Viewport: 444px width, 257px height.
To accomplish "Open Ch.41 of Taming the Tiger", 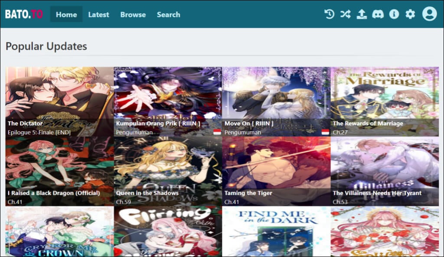I will [x=232, y=202].
